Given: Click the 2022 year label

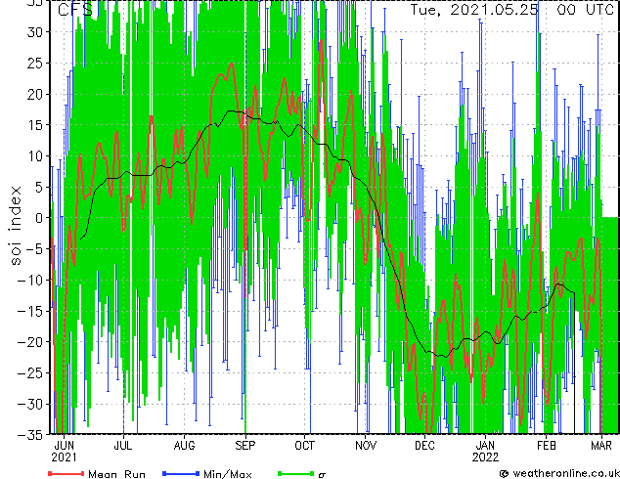Looking at the screenshot, I should click(486, 457).
